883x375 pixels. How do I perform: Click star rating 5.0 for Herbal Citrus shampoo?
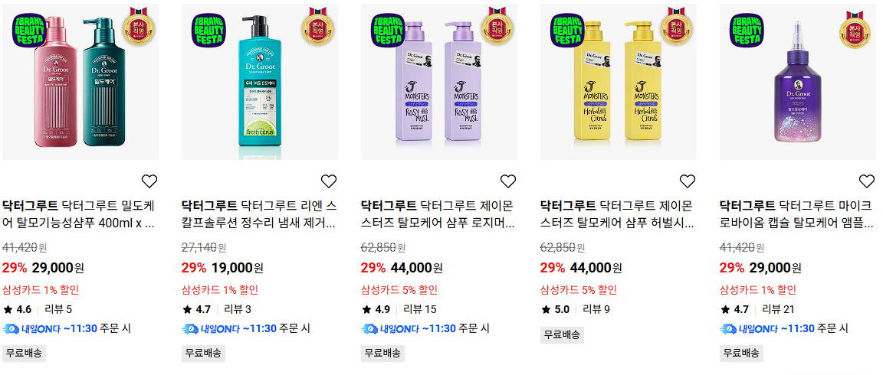pyautogui.click(x=556, y=309)
